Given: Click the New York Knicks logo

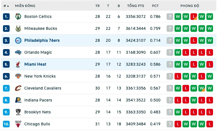Looking at the screenshot, I should [x=18, y=76].
